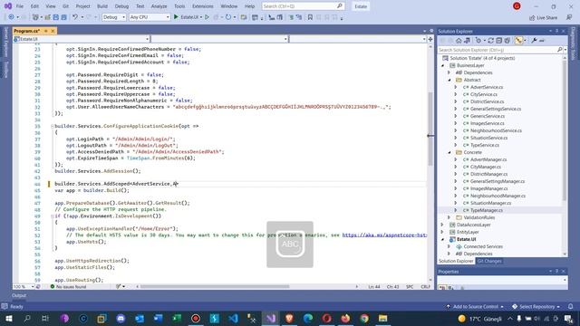Click Select Repository in status bar
This screenshot has height=326, width=580.
(536, 306)
